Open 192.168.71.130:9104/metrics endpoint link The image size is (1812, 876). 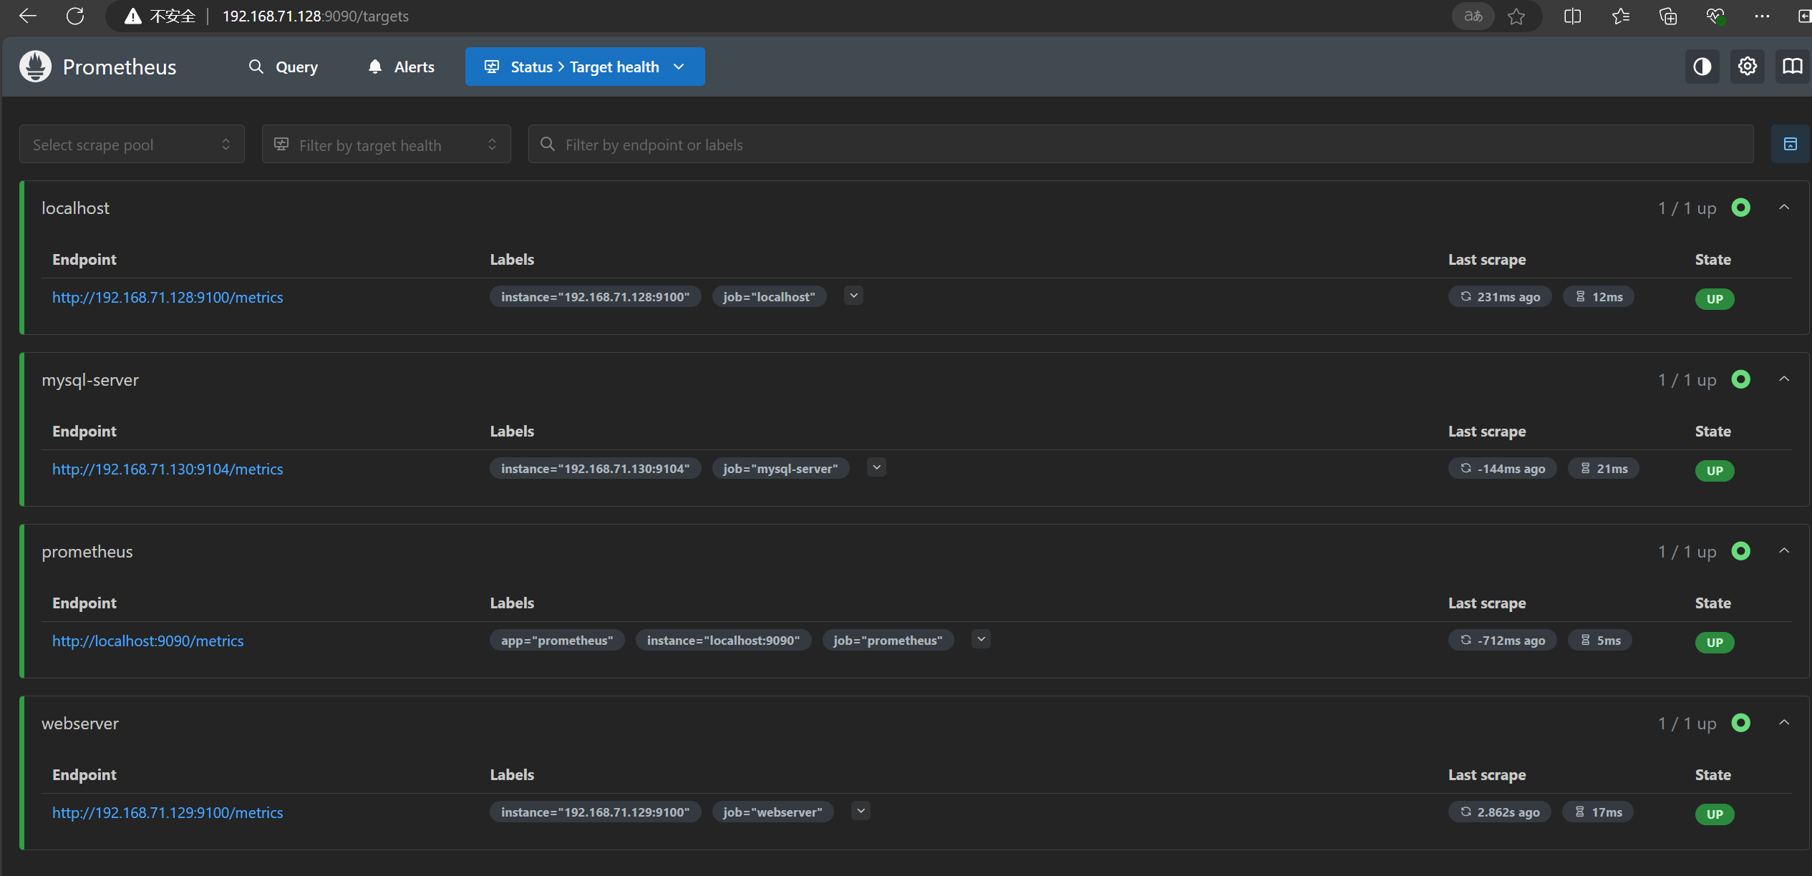click(x=168, y=469)
